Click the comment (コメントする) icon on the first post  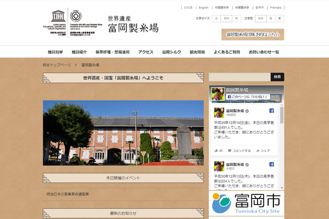point(230,150)
